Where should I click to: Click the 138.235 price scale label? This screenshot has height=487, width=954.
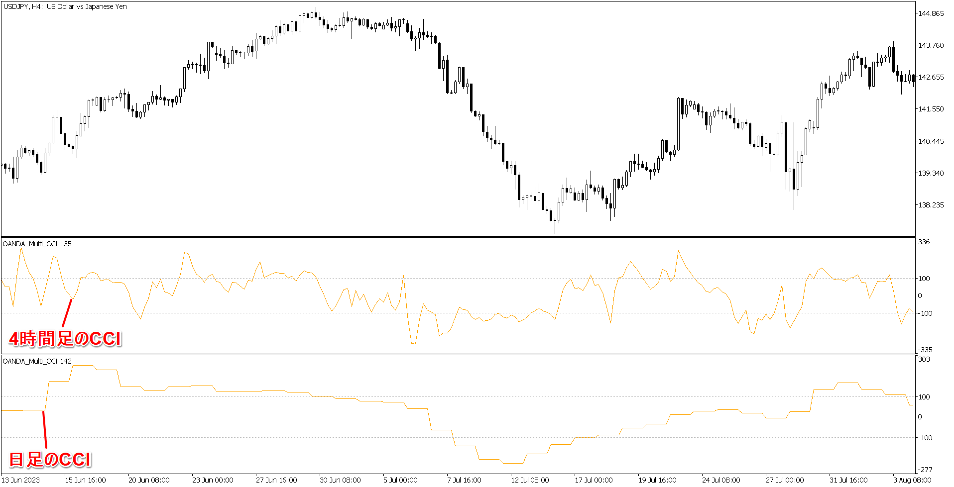[931, 205]
